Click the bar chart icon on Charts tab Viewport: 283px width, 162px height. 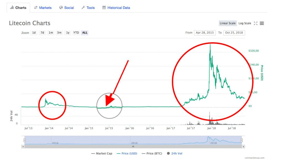click(12, 7)
